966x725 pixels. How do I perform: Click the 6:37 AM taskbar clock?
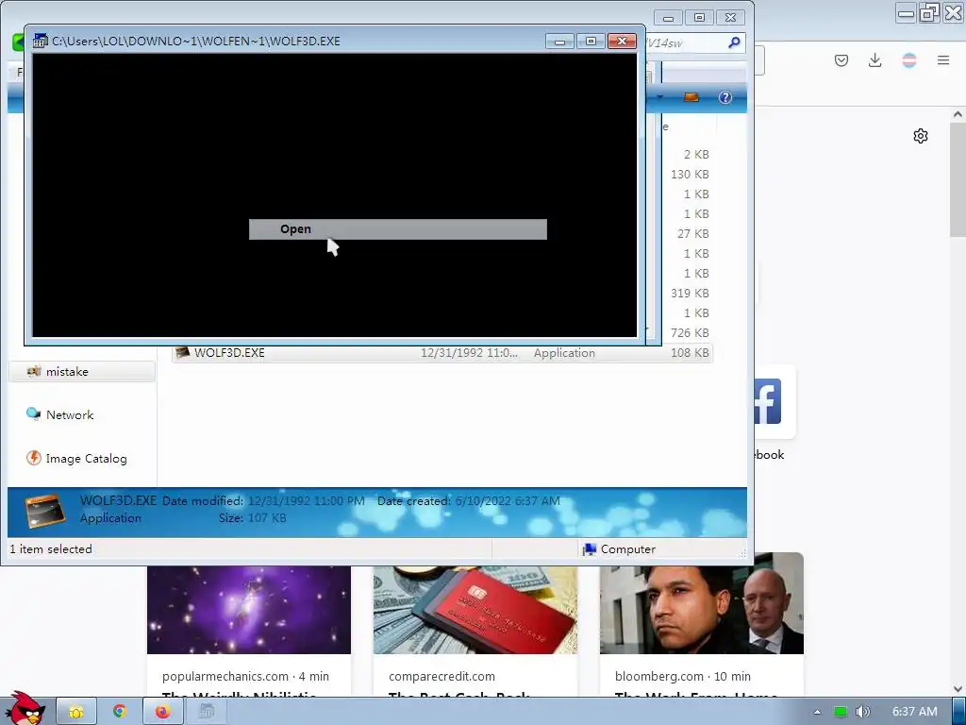[915, 712]
